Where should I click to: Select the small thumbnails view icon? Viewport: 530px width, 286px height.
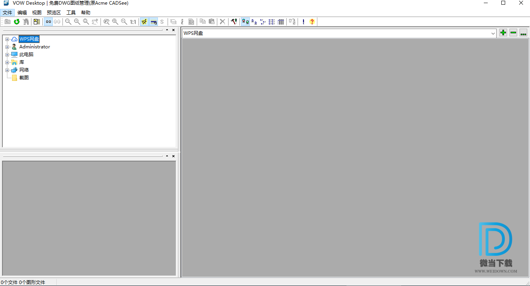click(x=254, y=22)
